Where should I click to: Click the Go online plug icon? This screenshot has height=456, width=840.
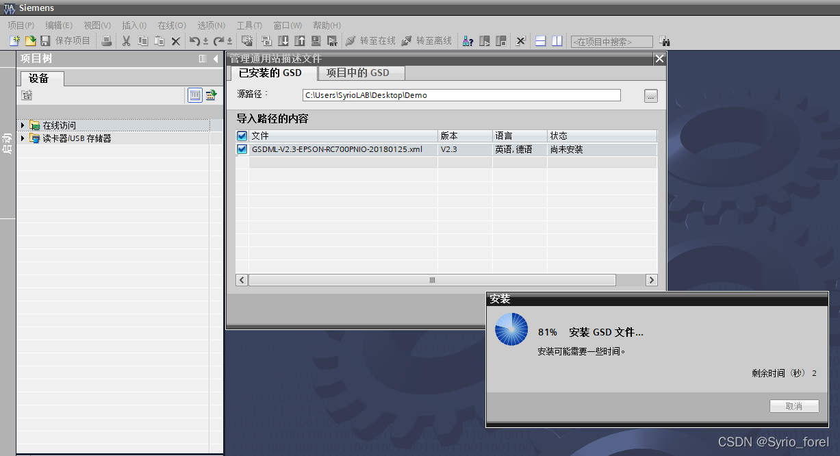pyautogui.click(x=351, y=41)
